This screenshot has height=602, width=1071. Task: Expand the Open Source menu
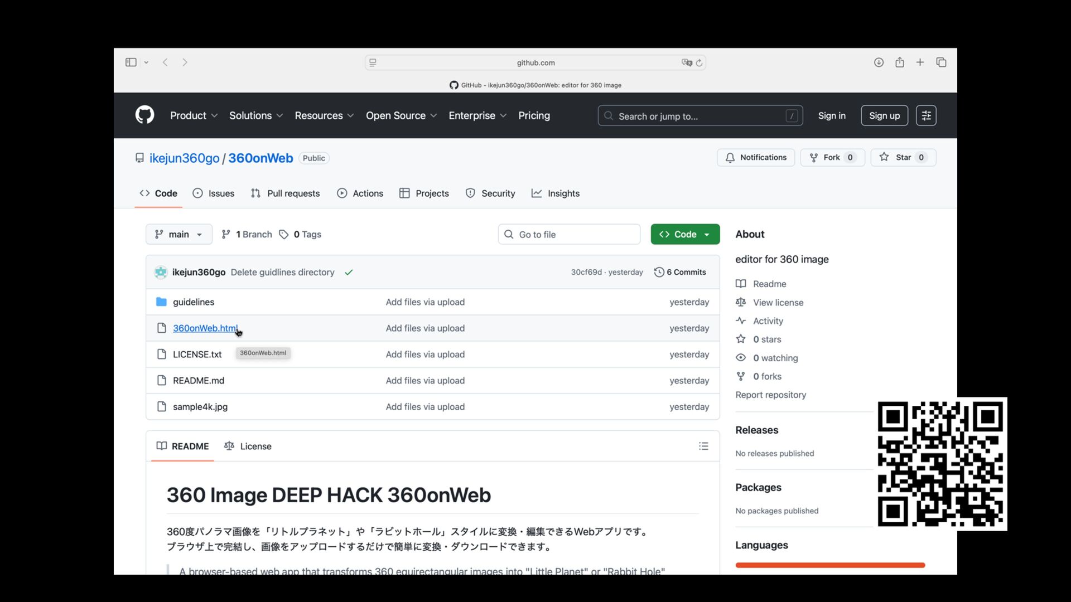click(401, 115)
